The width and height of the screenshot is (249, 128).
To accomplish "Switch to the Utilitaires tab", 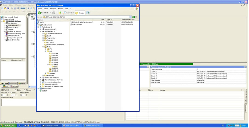I will click(22, 84).
